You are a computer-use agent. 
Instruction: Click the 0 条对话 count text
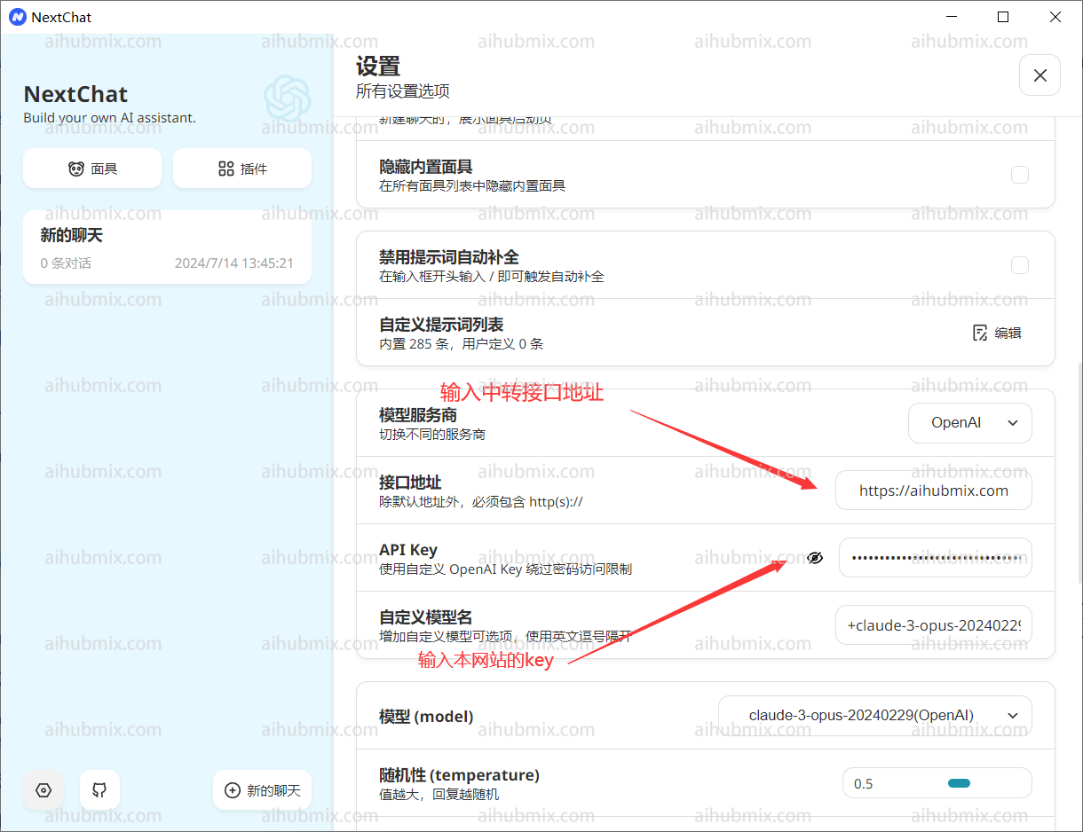pyautogui.click(x=66, y=263)
